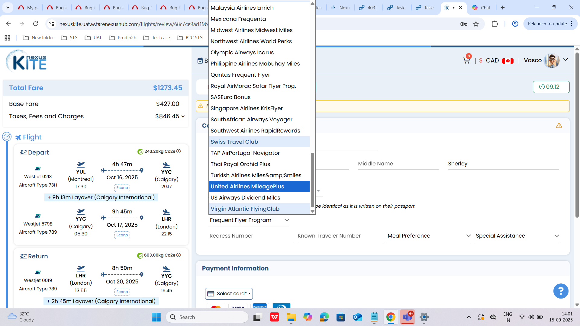Click the page vertical scrollbar
Viewport: 580px width, 326px height.
577,135
